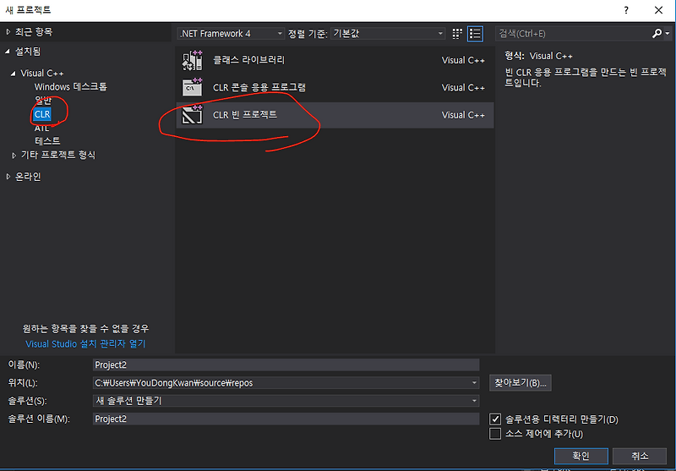Click '기타 프로젝트 형식' label
This screenshot has width=676, height=471.
(58, 155)
